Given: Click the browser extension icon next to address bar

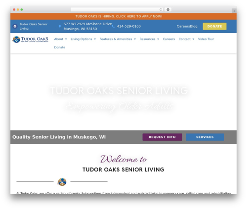Looking at the screenshot, I should (x=168, y=10).
